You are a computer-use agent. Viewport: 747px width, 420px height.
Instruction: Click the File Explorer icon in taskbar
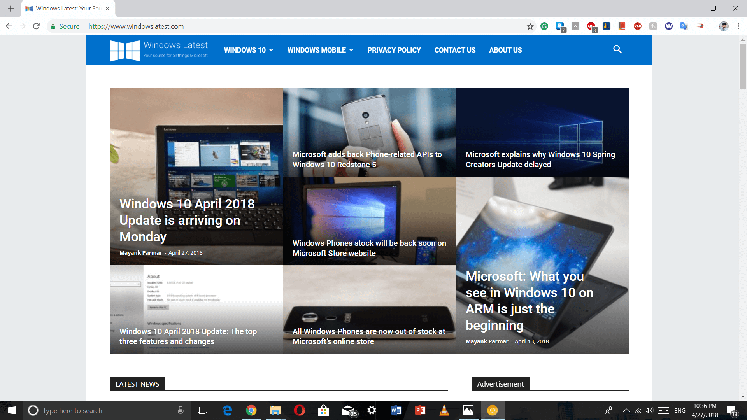[275, 410]
